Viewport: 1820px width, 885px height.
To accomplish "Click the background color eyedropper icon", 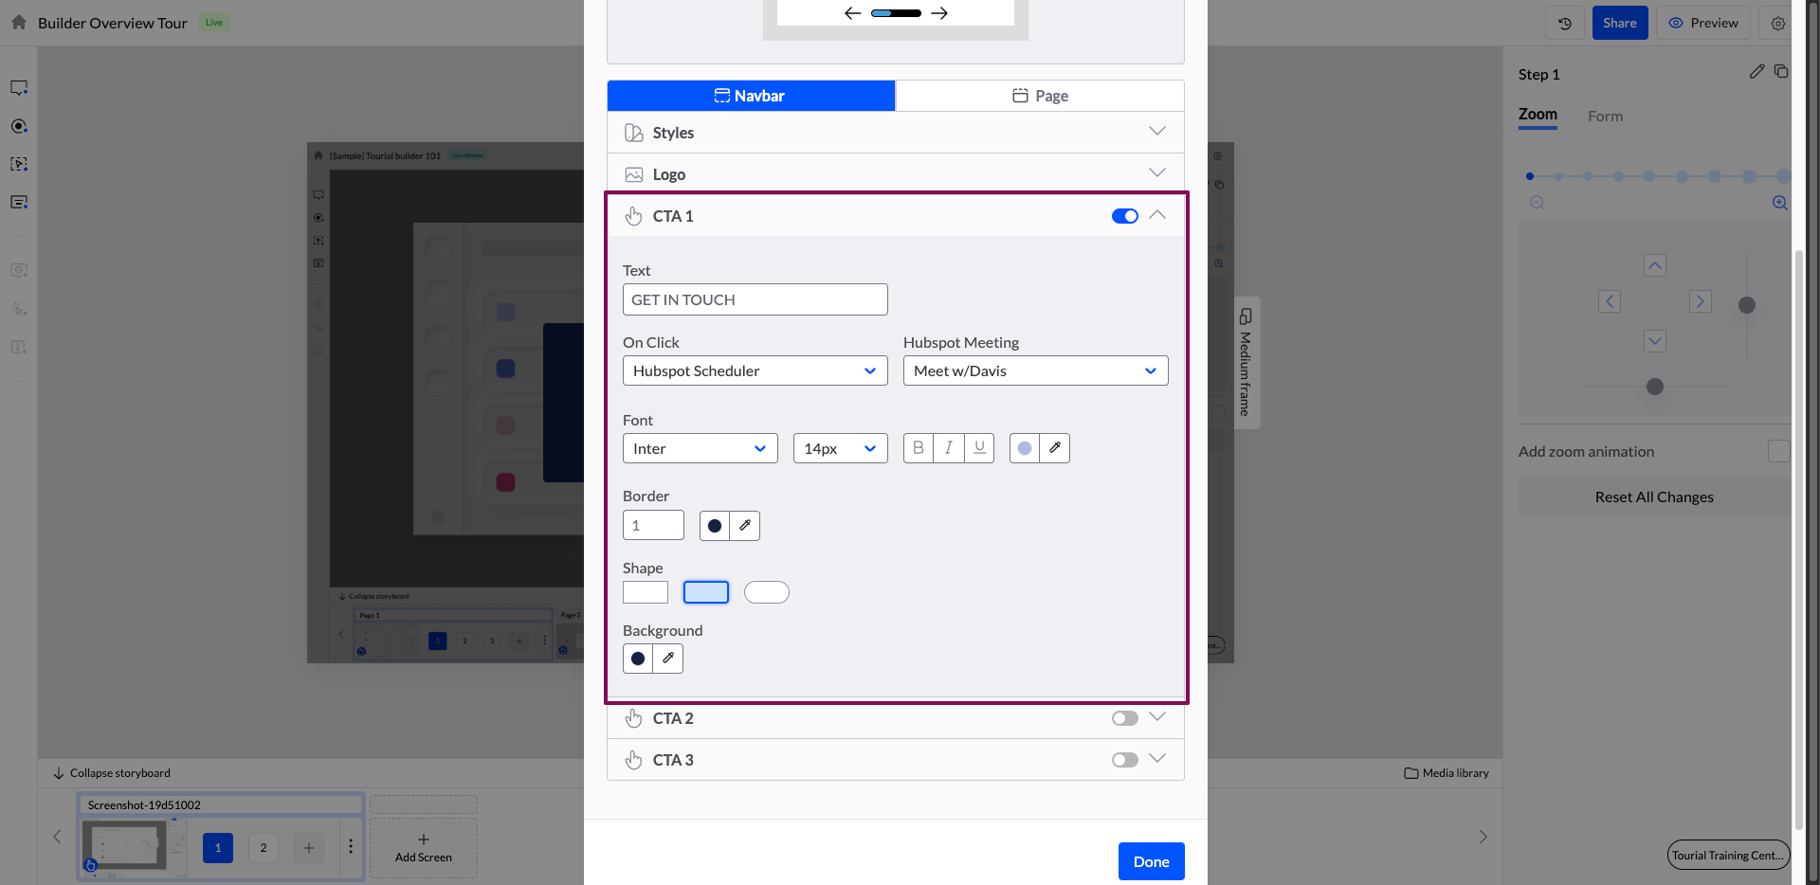I will click(668, 659).
